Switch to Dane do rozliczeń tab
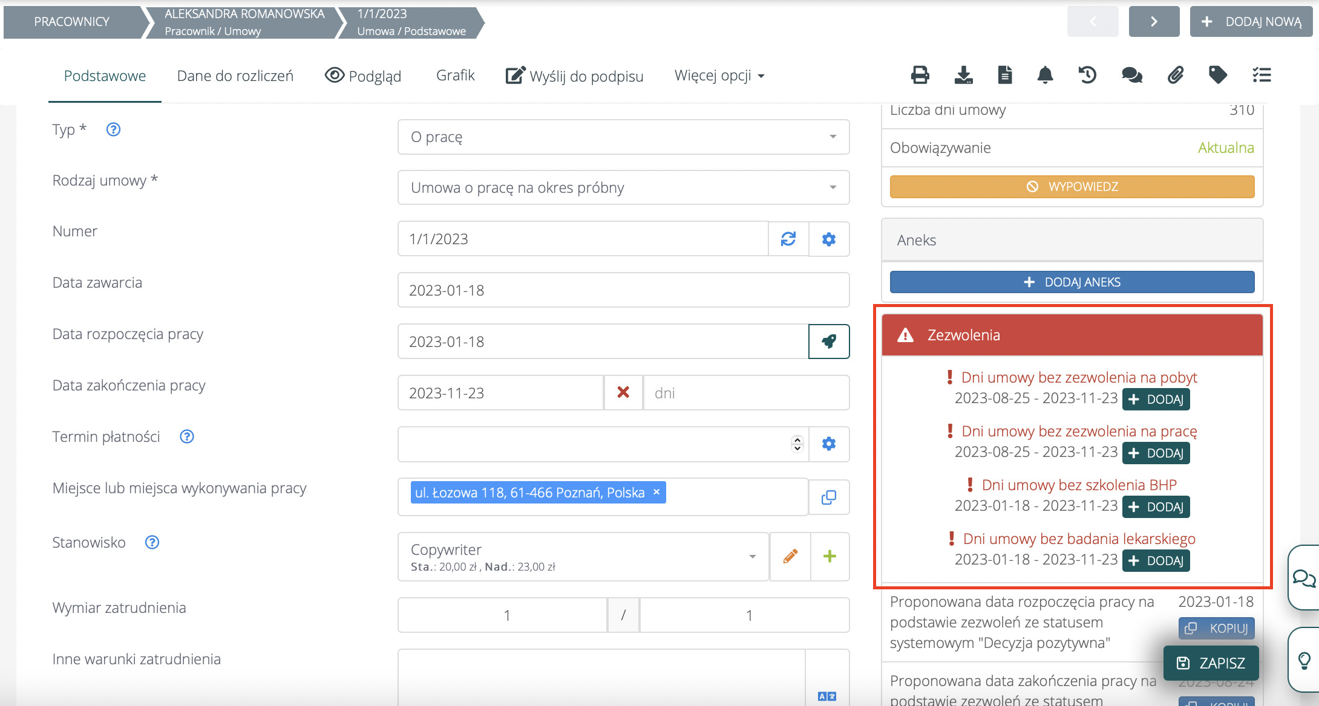Image resolution: width=1319 pixels, height=706 pixels. point(235,76)
